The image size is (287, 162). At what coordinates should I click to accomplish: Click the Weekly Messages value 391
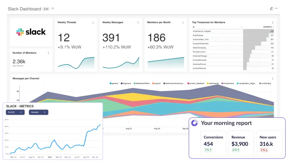(x=111, y=38)
